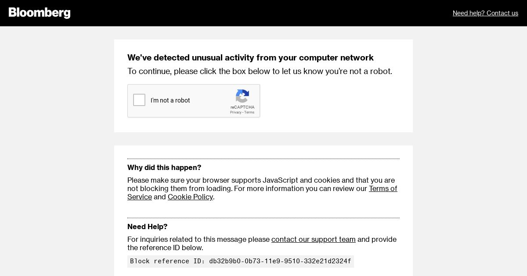Open the Cookie Policy link
This screenshot has height=276, width=527.
coord(190,197)
